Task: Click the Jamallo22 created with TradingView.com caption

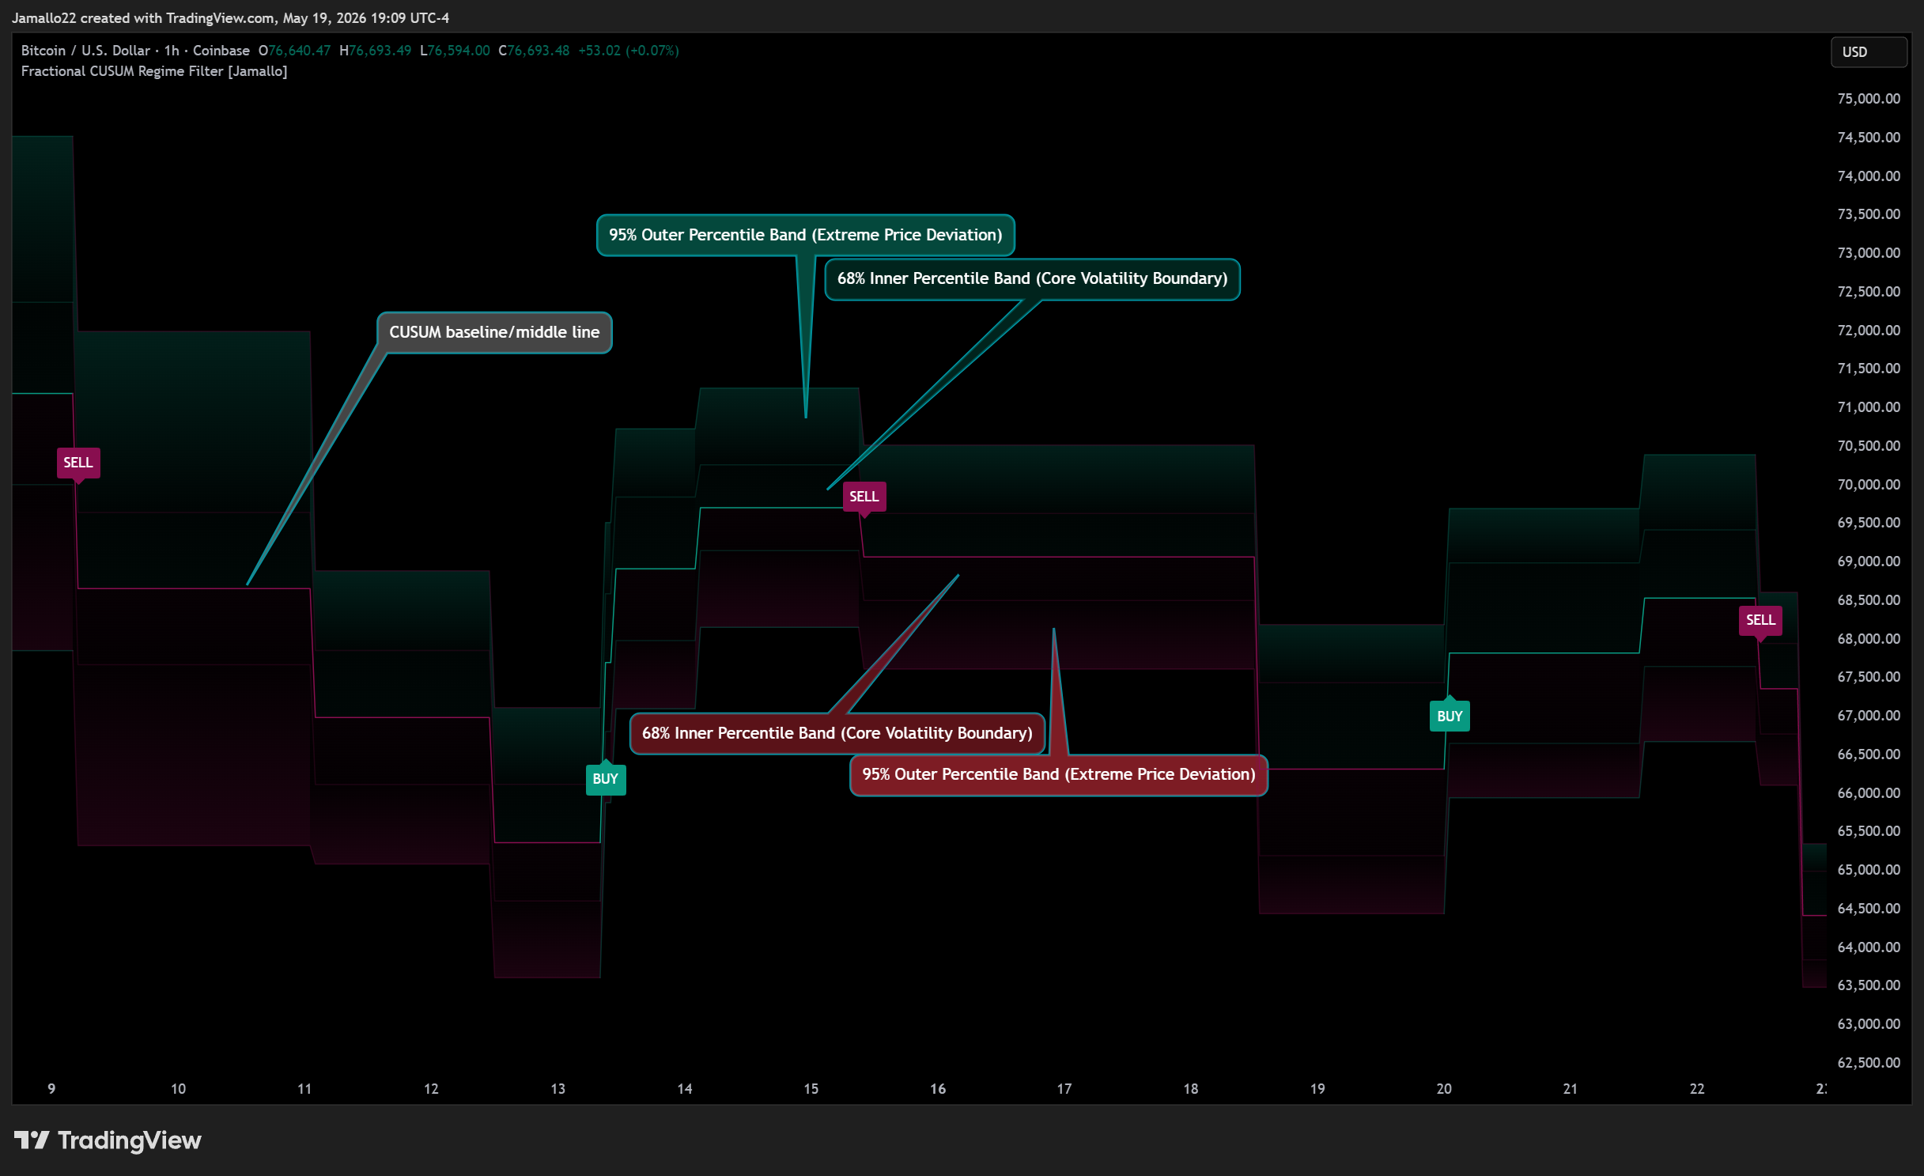Action: coord(230,17)
